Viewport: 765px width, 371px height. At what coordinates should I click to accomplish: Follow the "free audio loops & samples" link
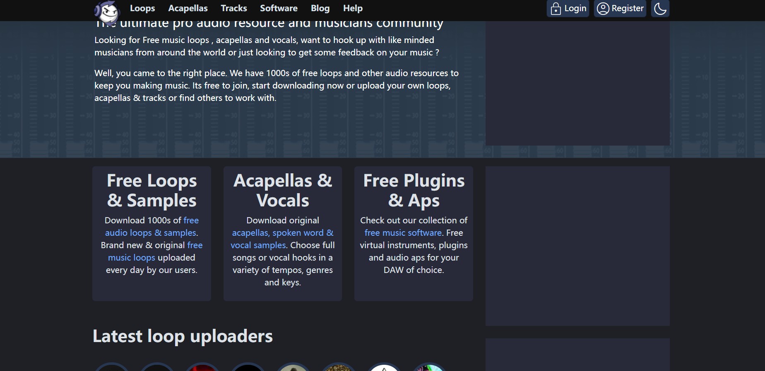[x=151, y=233]
